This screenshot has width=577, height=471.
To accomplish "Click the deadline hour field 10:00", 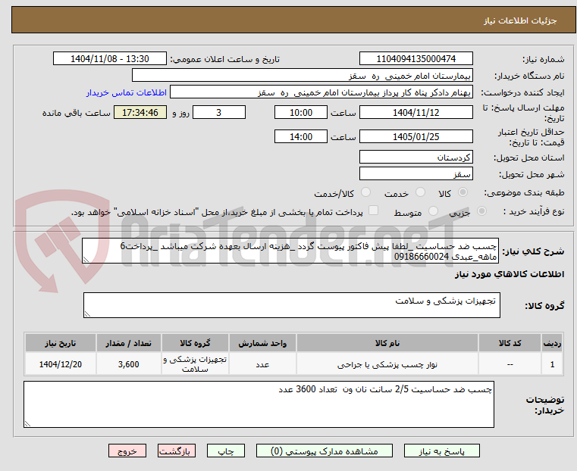I will (301, 112).
